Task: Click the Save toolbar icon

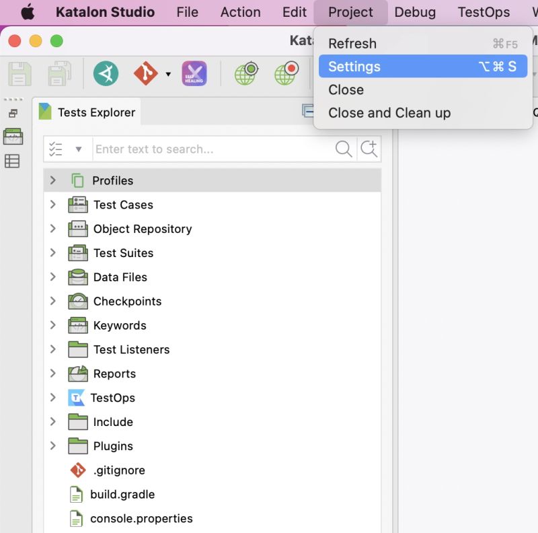Action: point(20,73)
